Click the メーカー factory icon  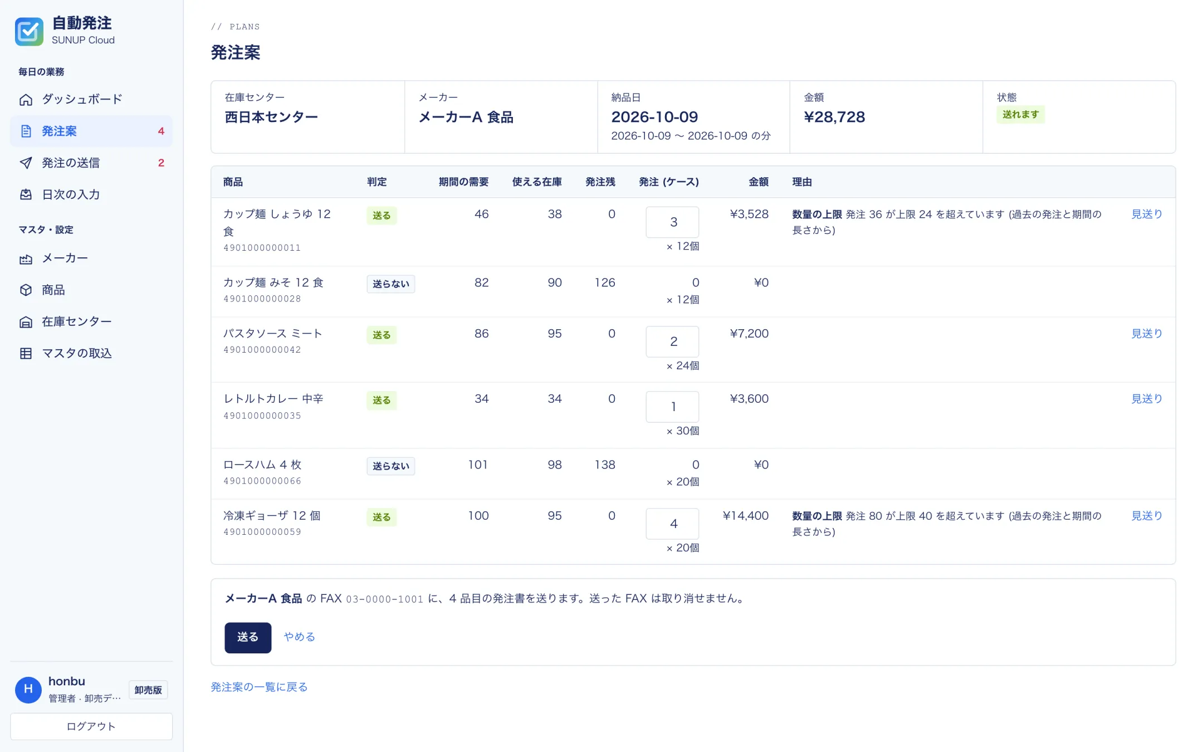(26, 258)
